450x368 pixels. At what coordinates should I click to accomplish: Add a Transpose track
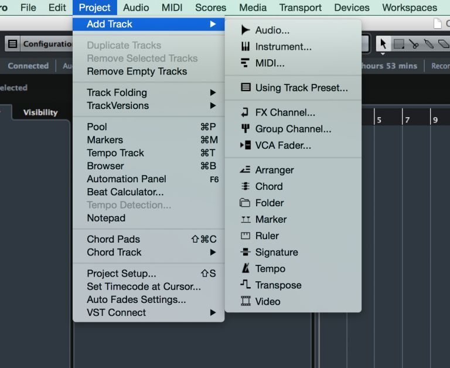[x=293, y=285]
